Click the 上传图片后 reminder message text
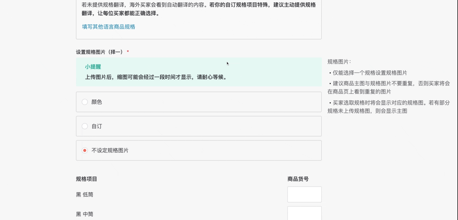The width and height of the screenshot is (458, 220). click(x=156, y=77)
